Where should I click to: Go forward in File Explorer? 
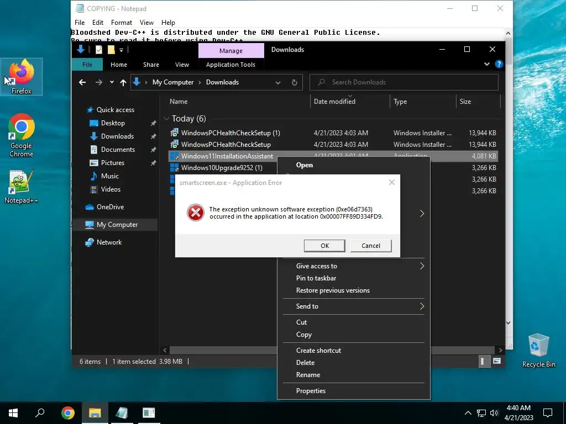pos(98,82)
